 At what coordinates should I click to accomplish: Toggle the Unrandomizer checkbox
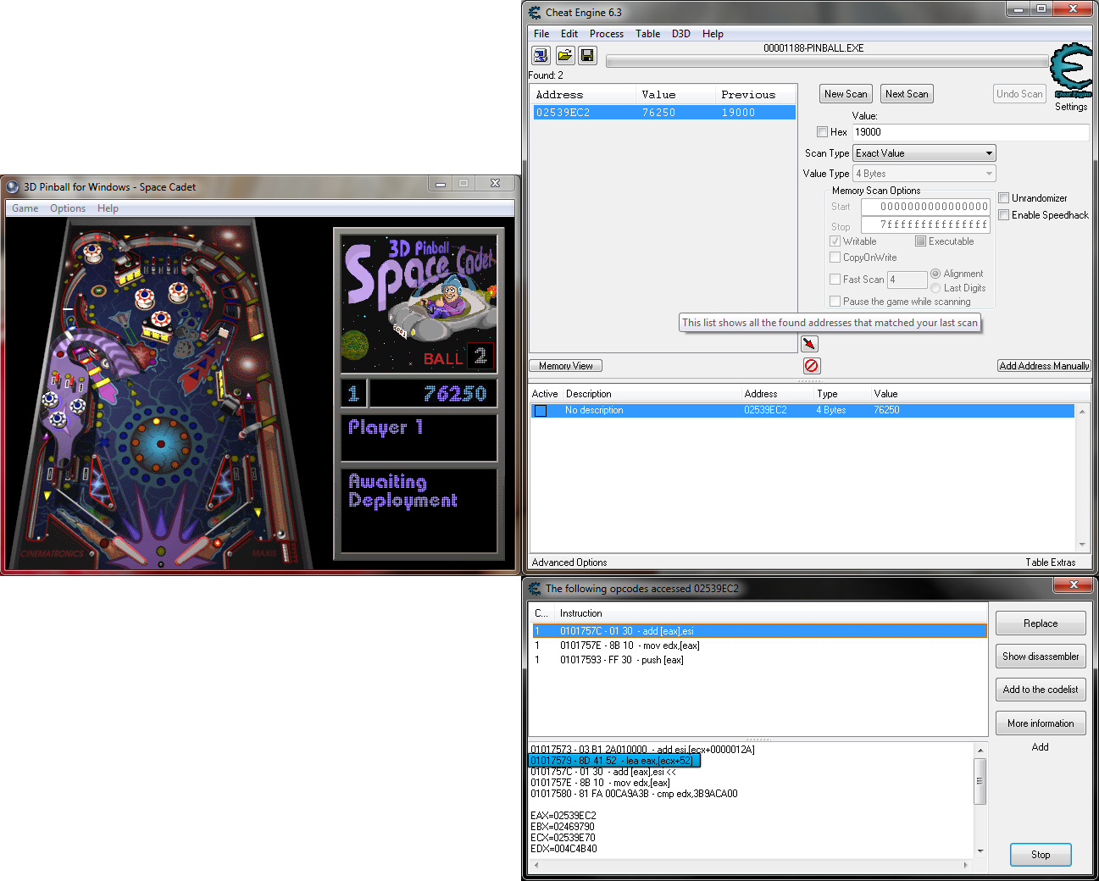[x=1003, y=198]
